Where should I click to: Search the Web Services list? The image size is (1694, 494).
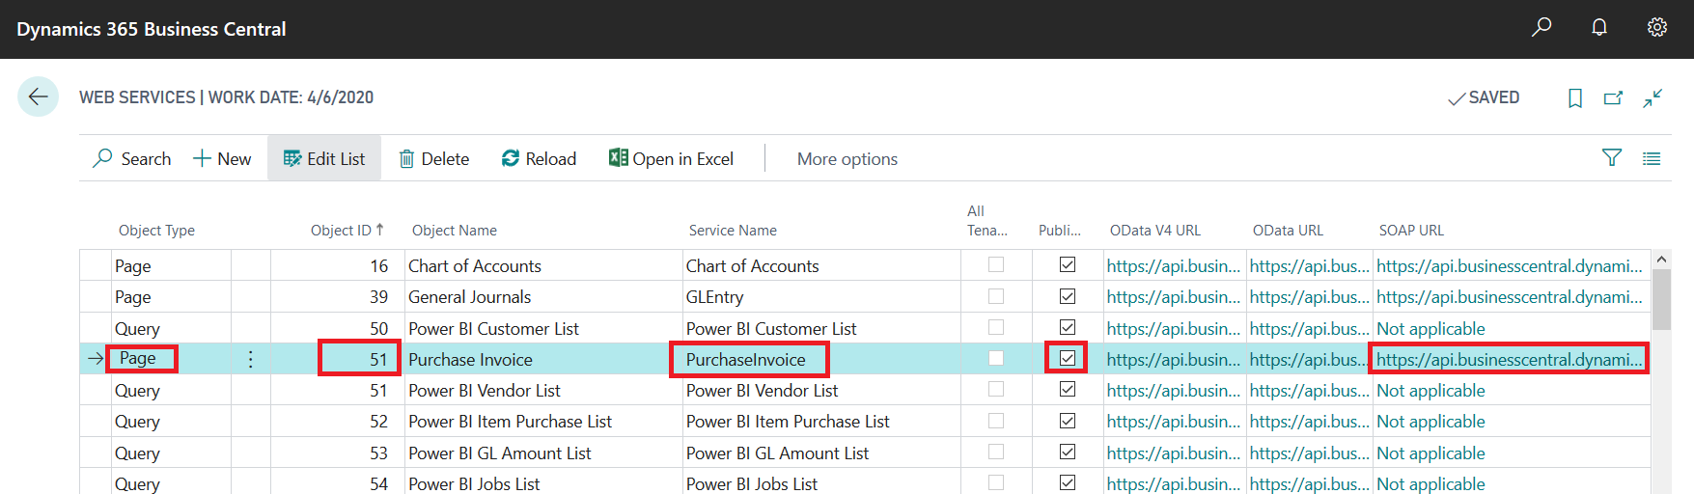pyautogui.click(x=131, y=158)
